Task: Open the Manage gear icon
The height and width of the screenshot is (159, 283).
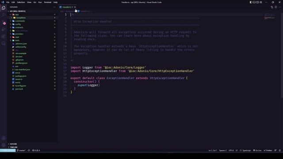Action: click(x=4, y=145)
